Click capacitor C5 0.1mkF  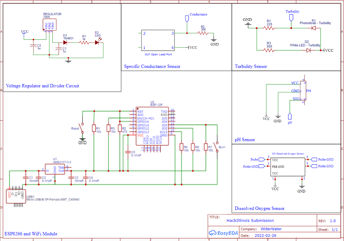coord(128,152)
